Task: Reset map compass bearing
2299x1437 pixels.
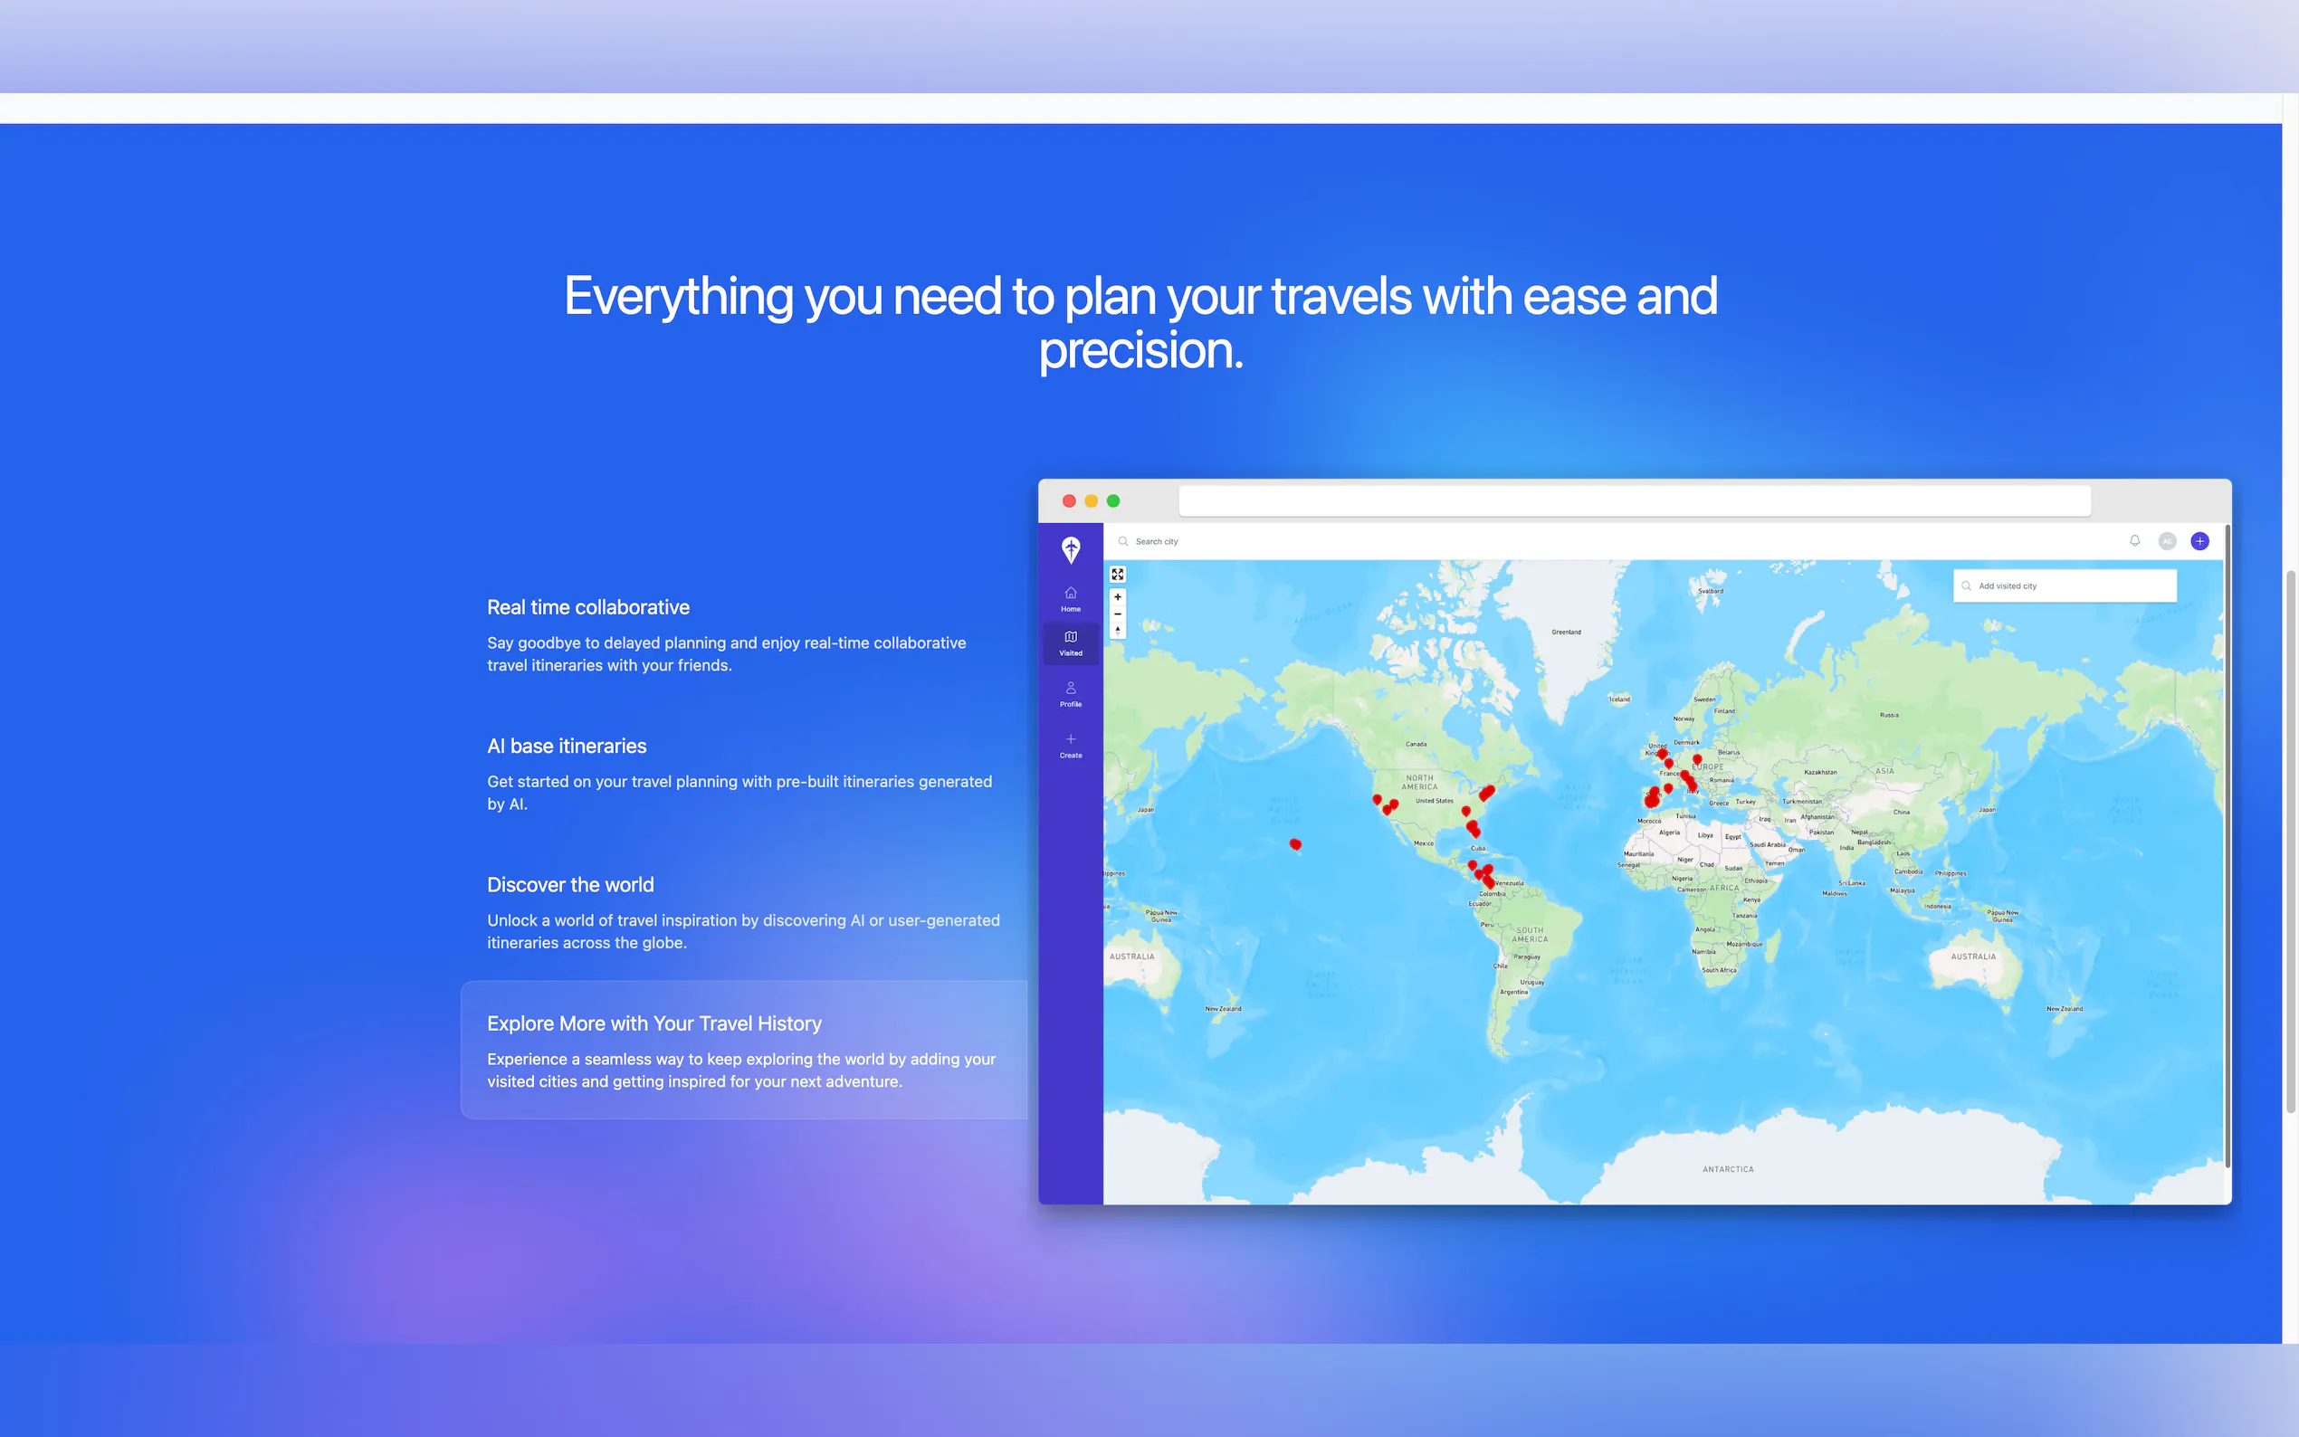Action: point(1118,630)
